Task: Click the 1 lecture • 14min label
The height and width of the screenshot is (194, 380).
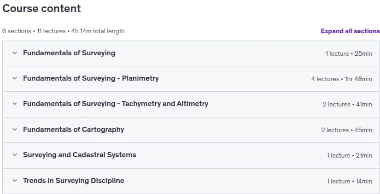Action: [349, 181]
